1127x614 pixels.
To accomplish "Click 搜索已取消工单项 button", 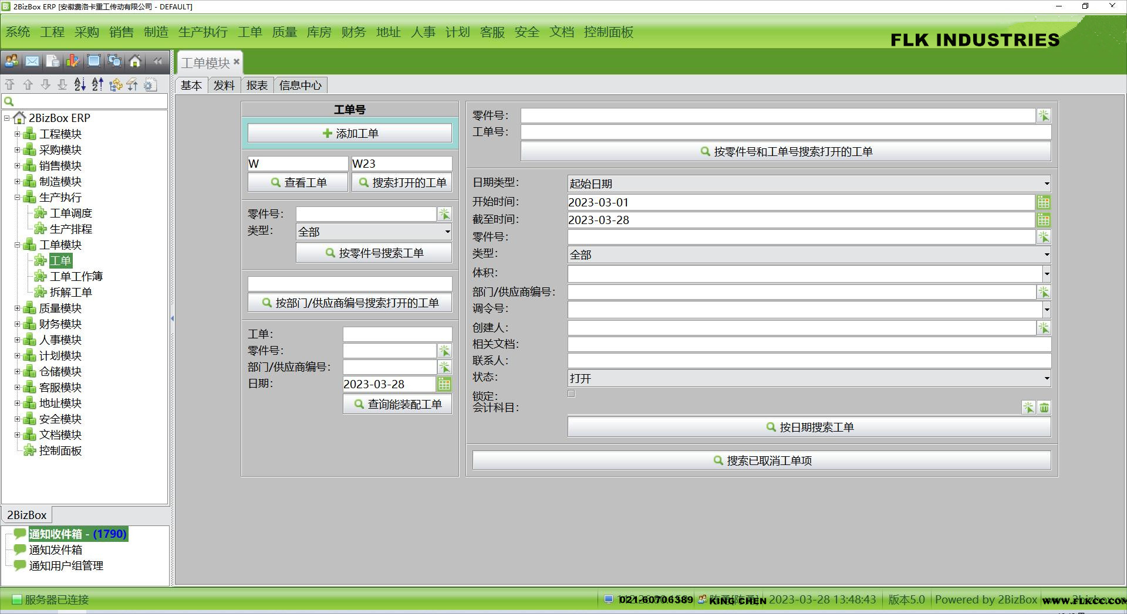I will pos(761,460).
